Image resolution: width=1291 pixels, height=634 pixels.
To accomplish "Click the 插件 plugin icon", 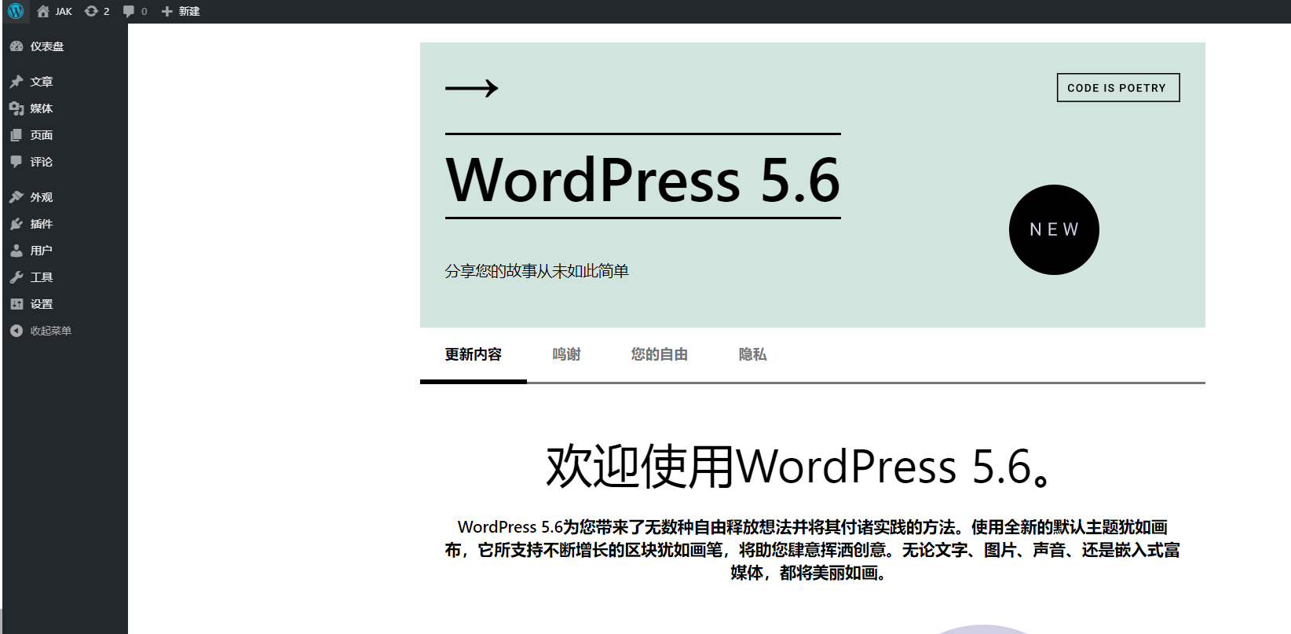I will pyautogui.click(x=16, y=224).
